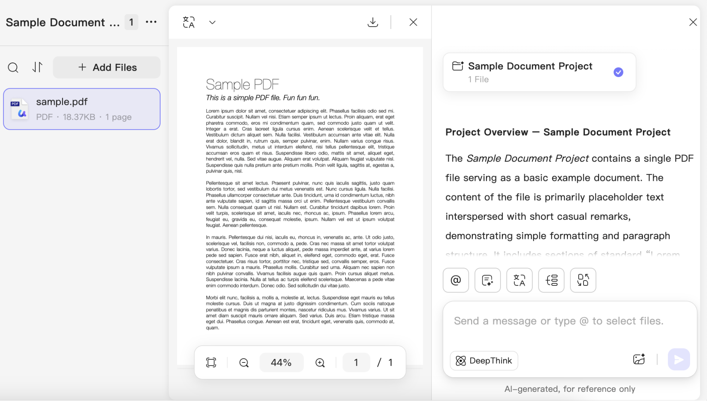Click the image attachment icon near DeepThink

639,359
